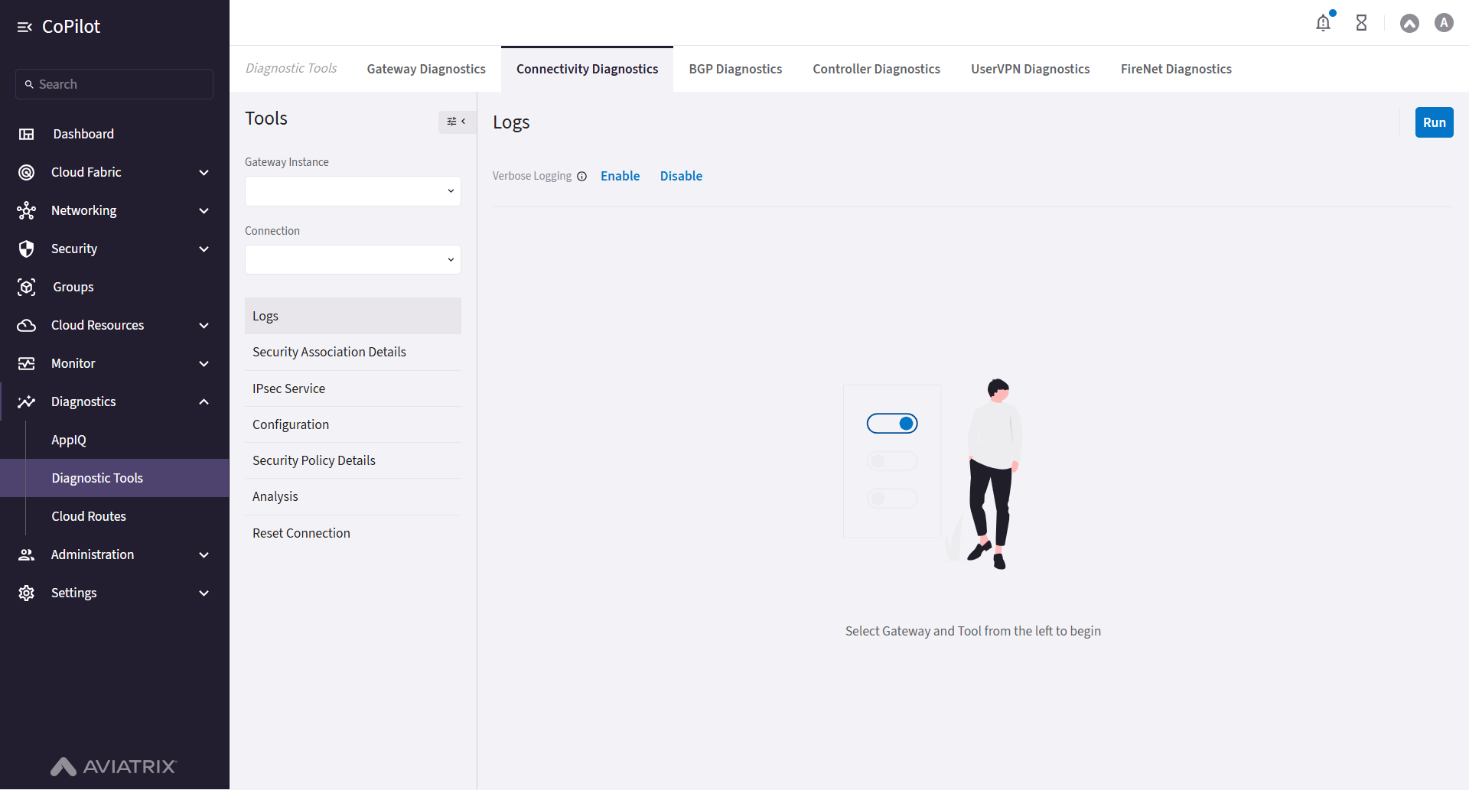Image resolution: width=1469 pixels, height=790 pixels.
Task: Click the Diagnostic Tools breadcrumb label
Action: tap(292, 68)
